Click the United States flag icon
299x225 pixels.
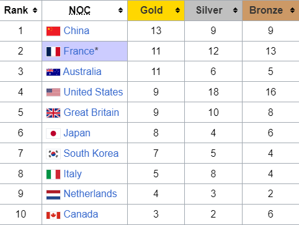point(53,92)
